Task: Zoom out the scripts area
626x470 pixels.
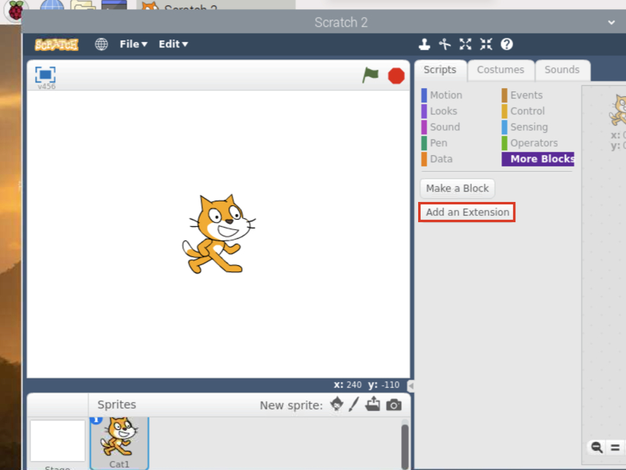Action: click(x=597, y=447)
